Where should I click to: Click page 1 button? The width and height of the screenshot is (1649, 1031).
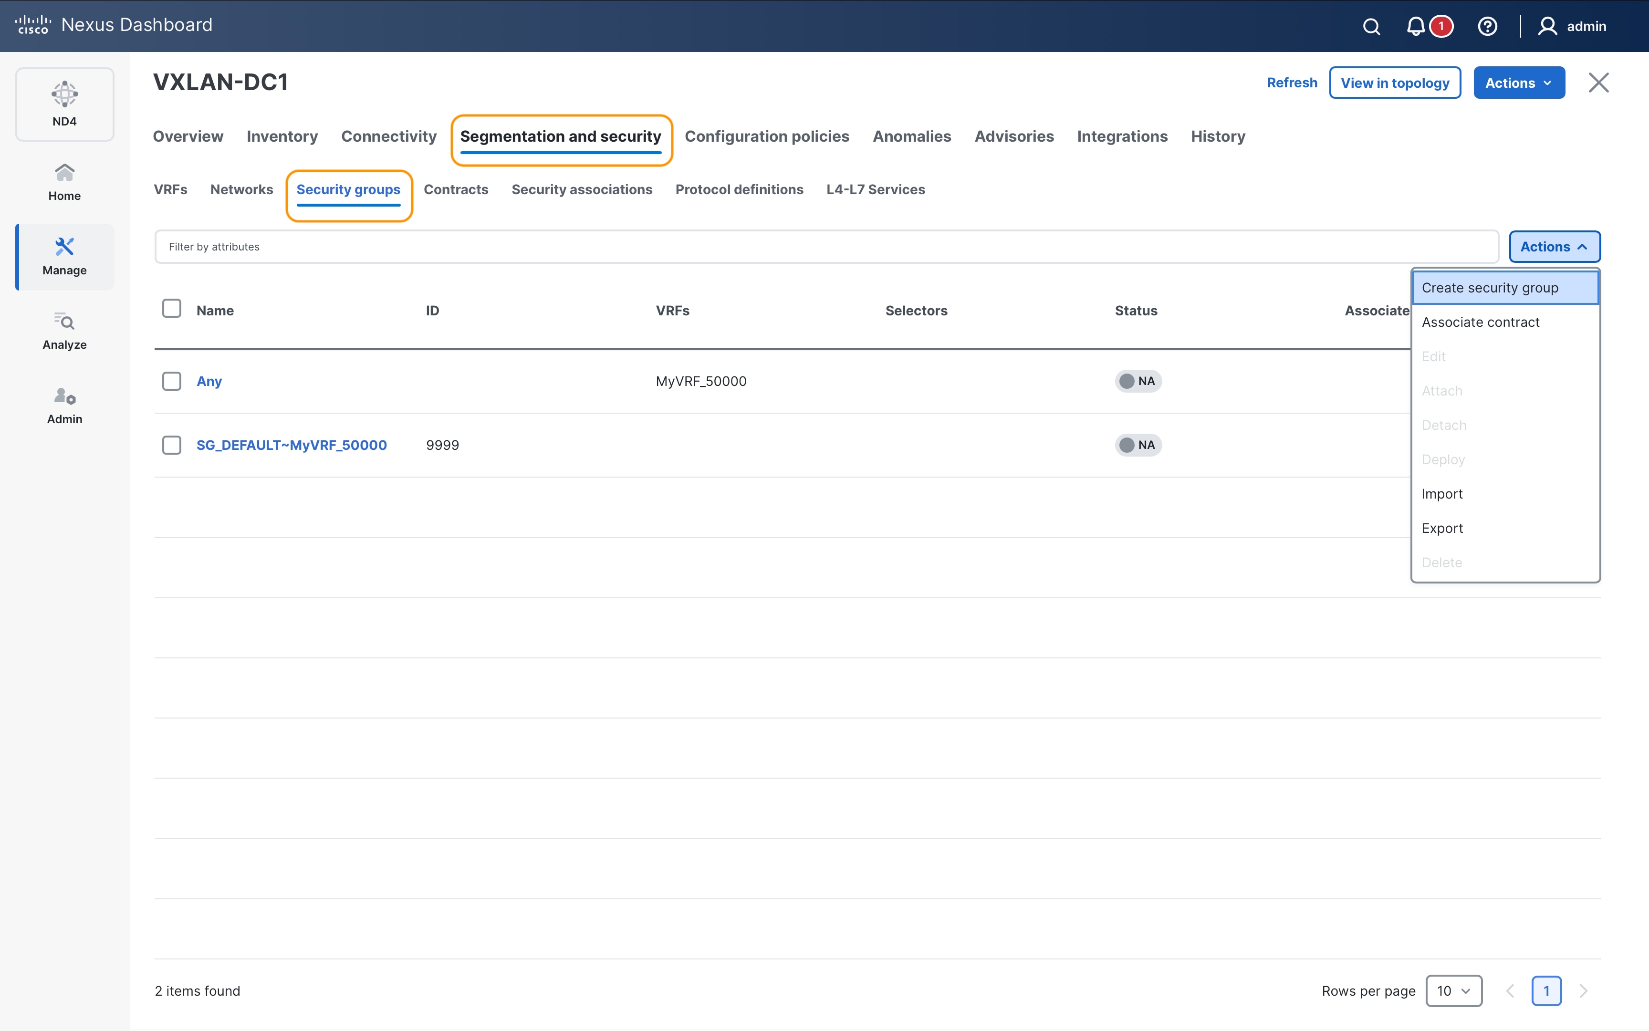[x=1546, y=991]
